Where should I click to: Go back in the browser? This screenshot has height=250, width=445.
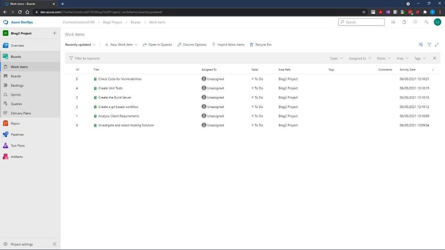click(x=5, y=12)
